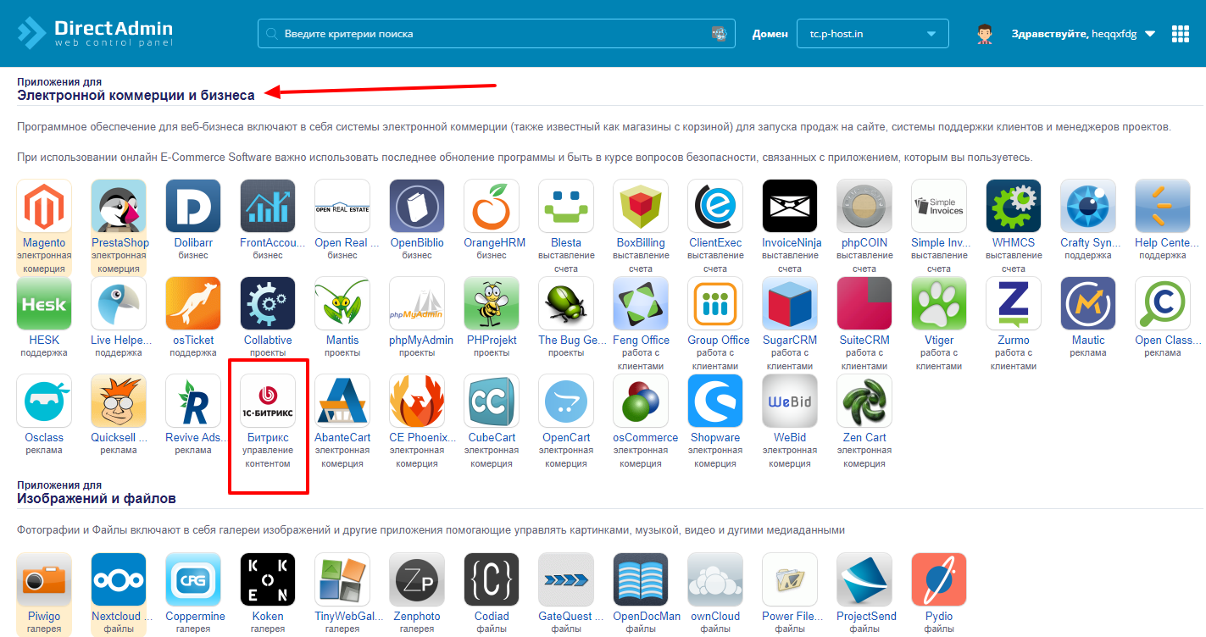Open the OrangeHRM orange icon
Screen dimensions: 1206x637
pyautogui.click(x=492, y=206)
